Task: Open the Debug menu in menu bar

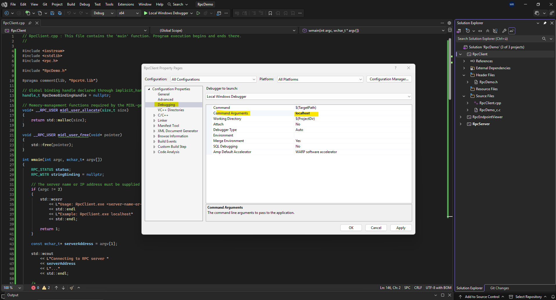Action: pyautogui.click(x=85, y=4)
